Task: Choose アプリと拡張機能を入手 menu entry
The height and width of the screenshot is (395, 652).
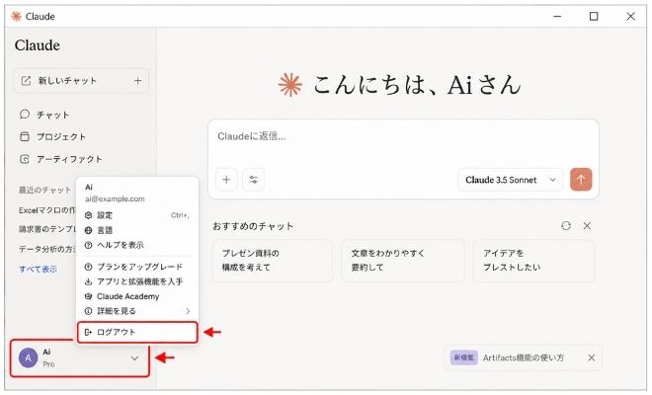Action: [137, 281]
